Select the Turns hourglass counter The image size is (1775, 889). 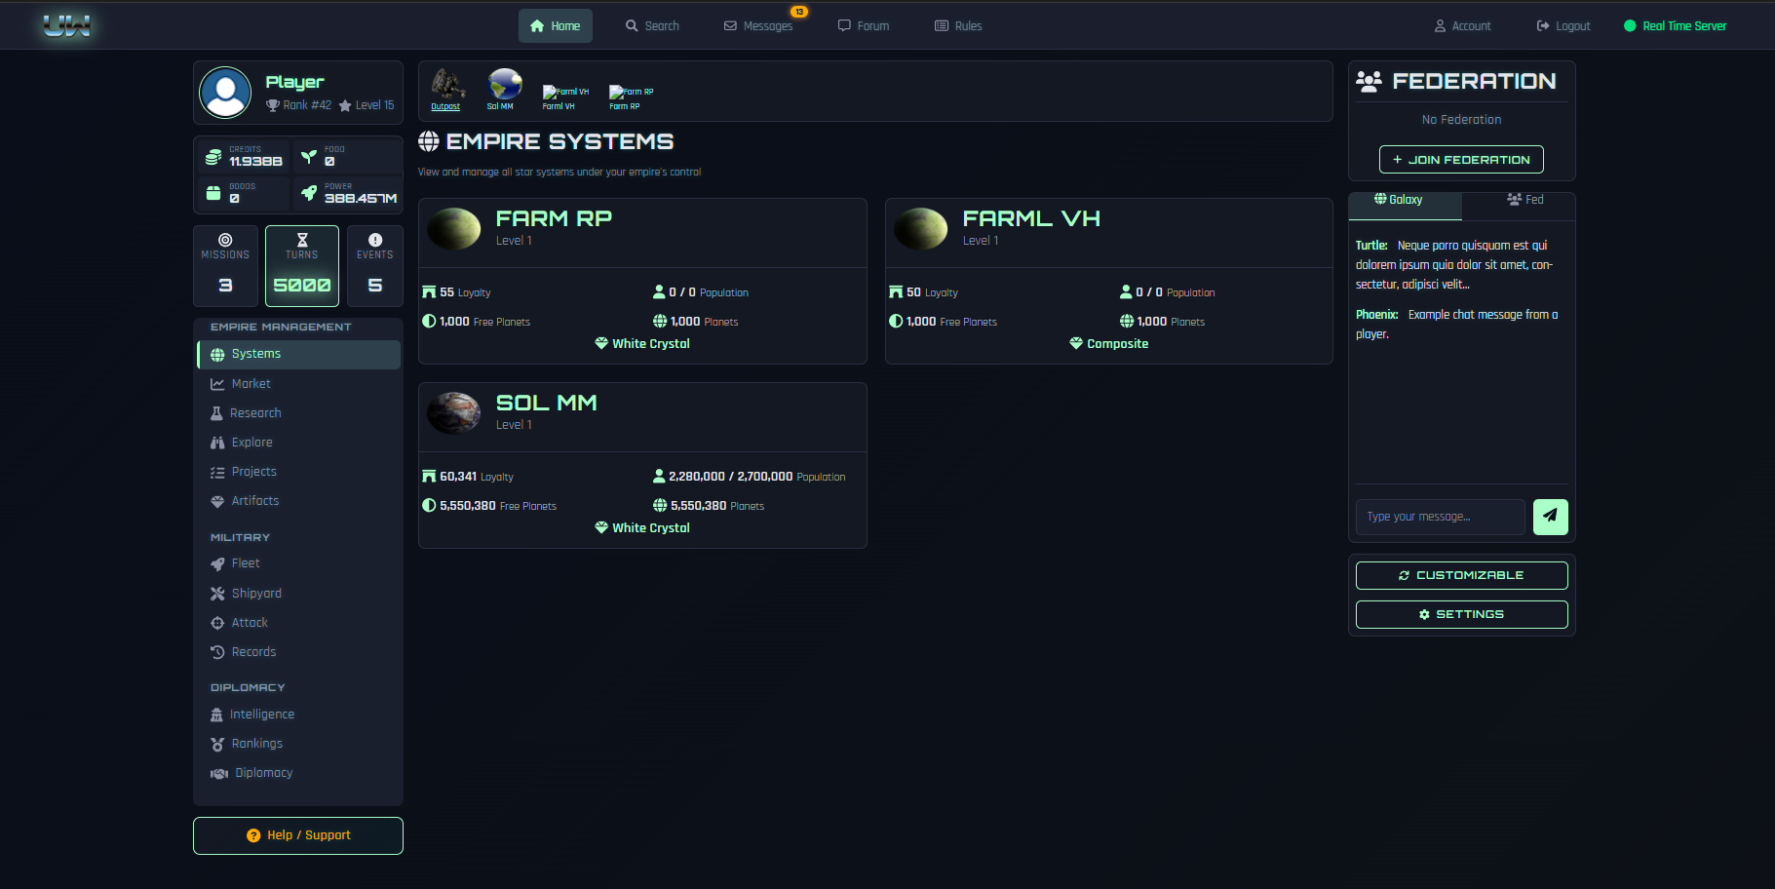point(301,265)
